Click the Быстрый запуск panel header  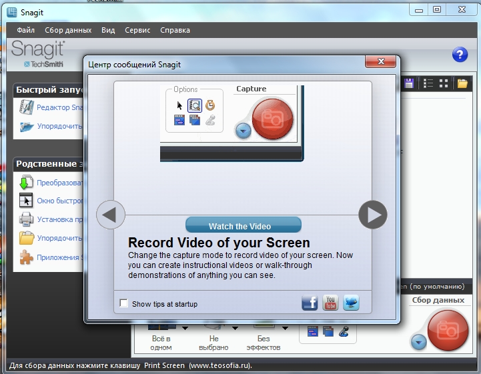tap(48, 90)
